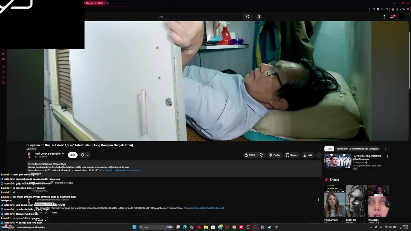Open the Opera AI assistant icon
Screen dimensions: 411x231
coord(403,9)
